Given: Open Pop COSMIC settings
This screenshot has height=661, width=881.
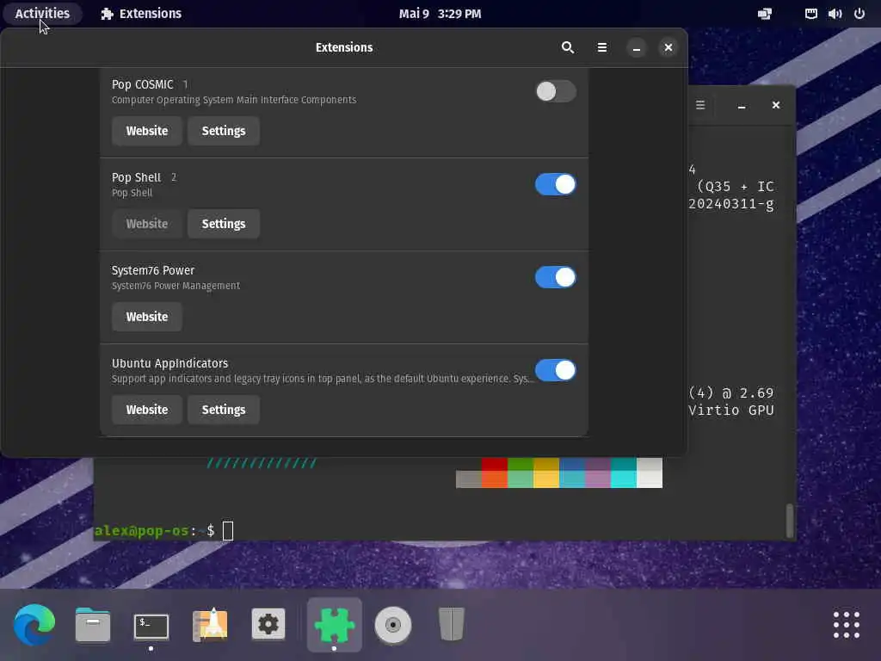Looking at the screenshot, I should tap(224, 131).
